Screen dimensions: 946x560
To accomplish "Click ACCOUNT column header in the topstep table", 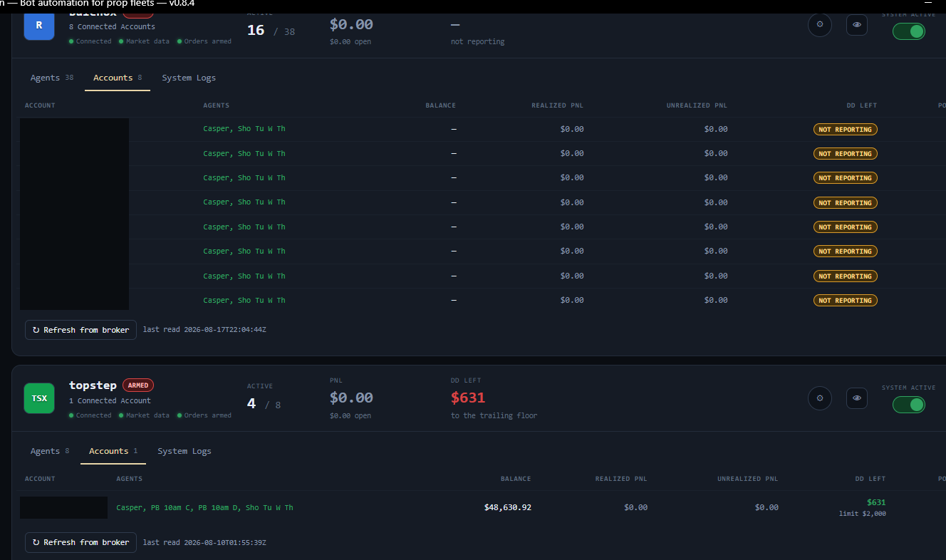I will point(40,479).
